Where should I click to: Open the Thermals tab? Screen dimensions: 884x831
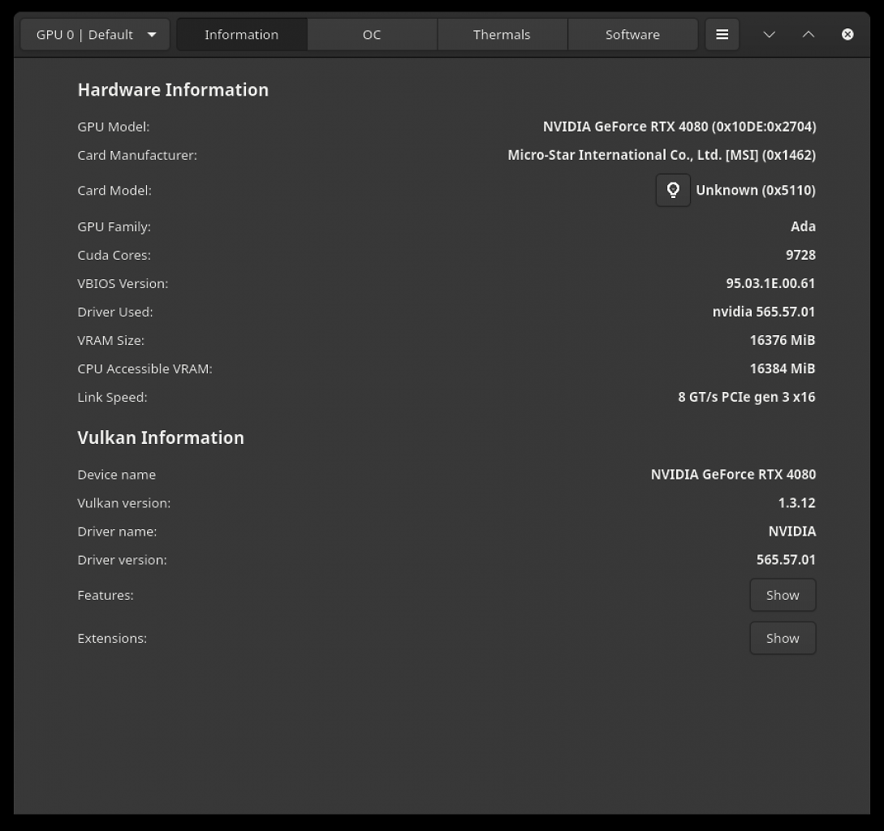pos(502,34)
